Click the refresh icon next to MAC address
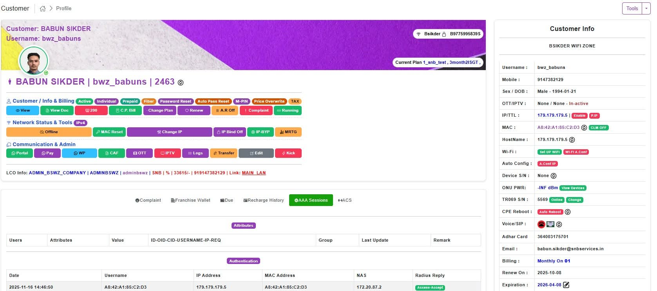657x291 pixels. (x=584, y=128)
